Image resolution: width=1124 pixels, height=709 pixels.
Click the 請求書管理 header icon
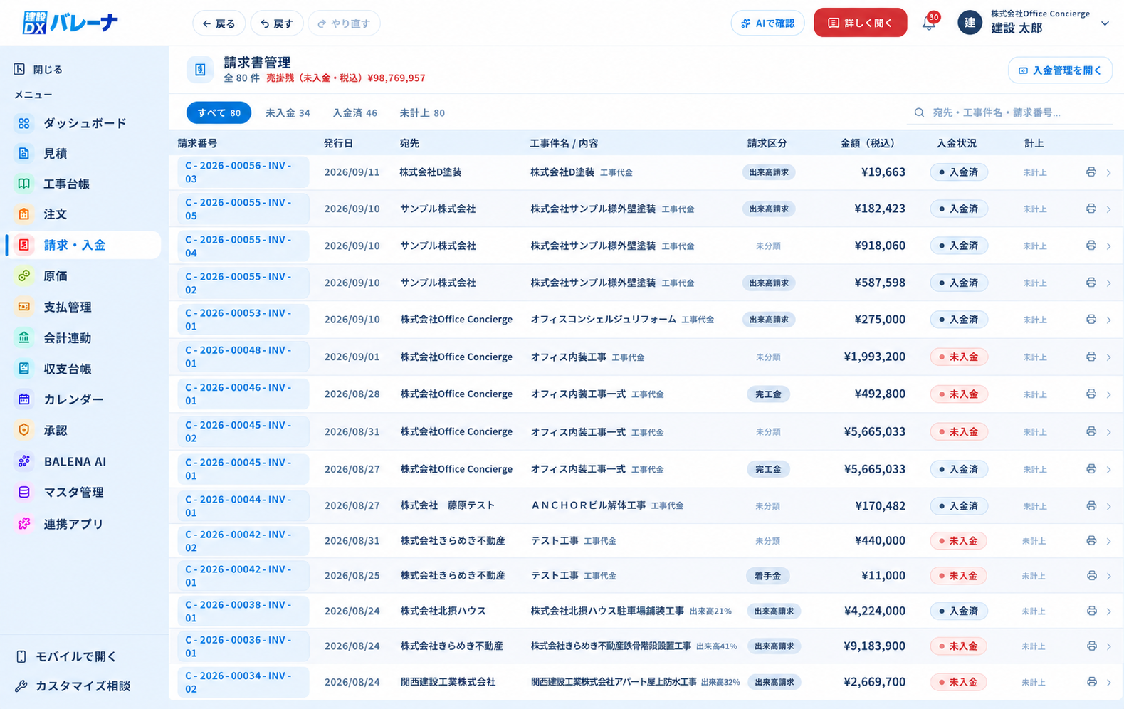pos(200,70)
